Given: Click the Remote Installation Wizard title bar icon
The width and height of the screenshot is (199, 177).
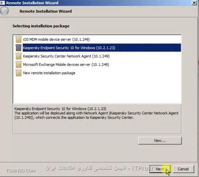Looking at the screenshot, I should coord(2,3).
